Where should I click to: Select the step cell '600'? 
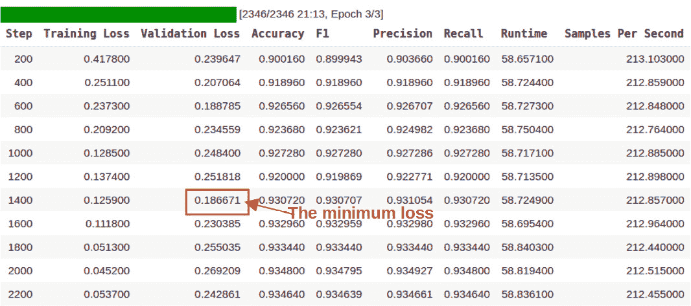[23, 106]
